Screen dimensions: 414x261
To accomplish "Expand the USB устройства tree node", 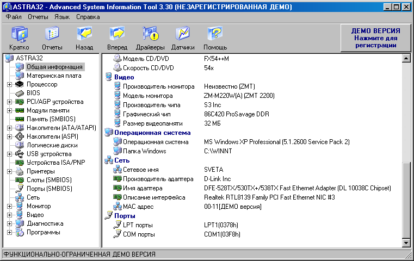I will click(9, 154).
